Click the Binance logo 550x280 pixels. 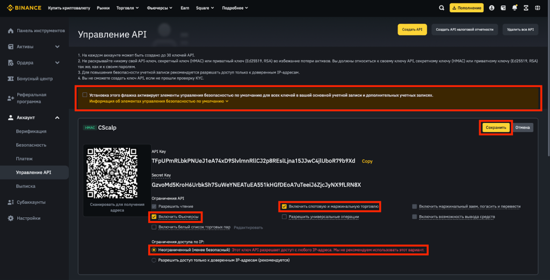(x=24, y=8)
